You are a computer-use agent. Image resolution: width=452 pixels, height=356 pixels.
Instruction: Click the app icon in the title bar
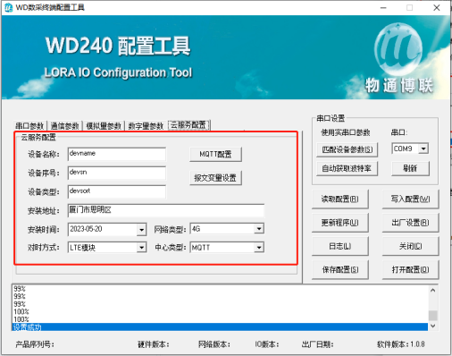click(9, 7)
